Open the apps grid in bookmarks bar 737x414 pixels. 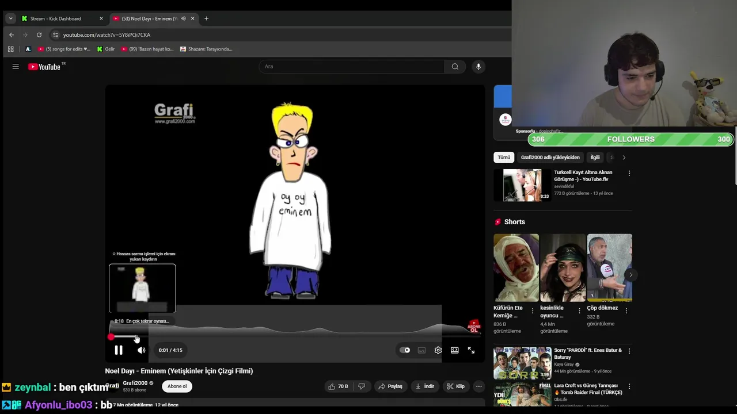tap(10, 49)
